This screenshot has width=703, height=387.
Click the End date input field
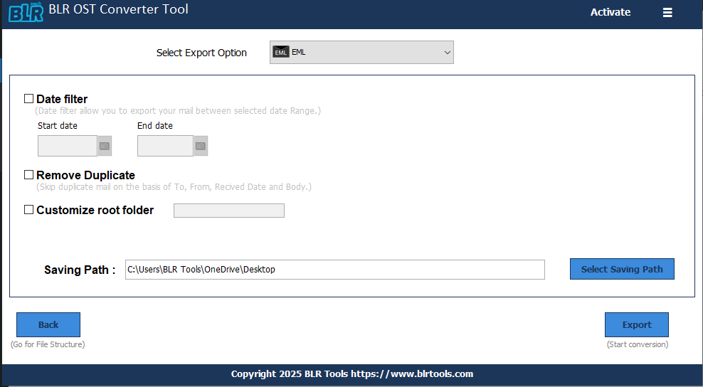(165, 146)
